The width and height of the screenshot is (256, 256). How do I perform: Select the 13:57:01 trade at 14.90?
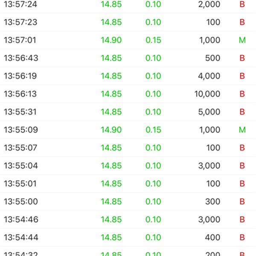click(128, 40)
